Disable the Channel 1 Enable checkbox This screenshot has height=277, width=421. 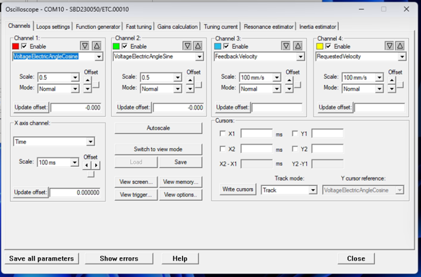24,46
